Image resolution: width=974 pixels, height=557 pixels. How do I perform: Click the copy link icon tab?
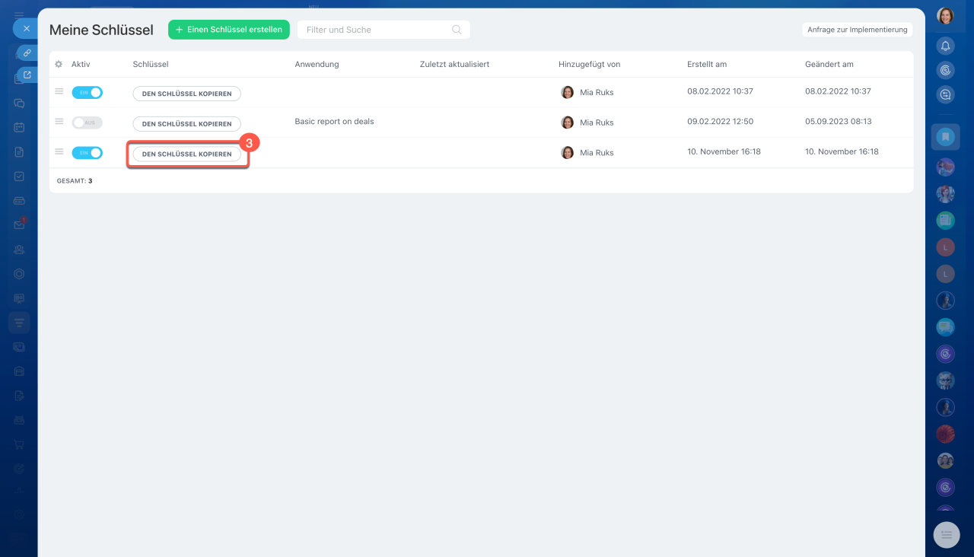click(27, 53)
